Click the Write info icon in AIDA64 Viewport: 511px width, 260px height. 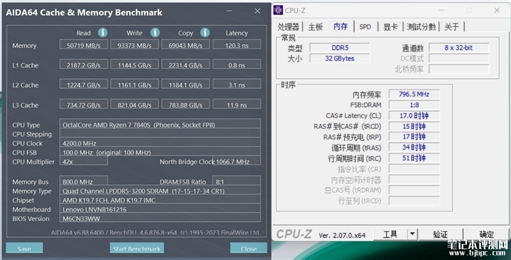(x=155, y=32)
